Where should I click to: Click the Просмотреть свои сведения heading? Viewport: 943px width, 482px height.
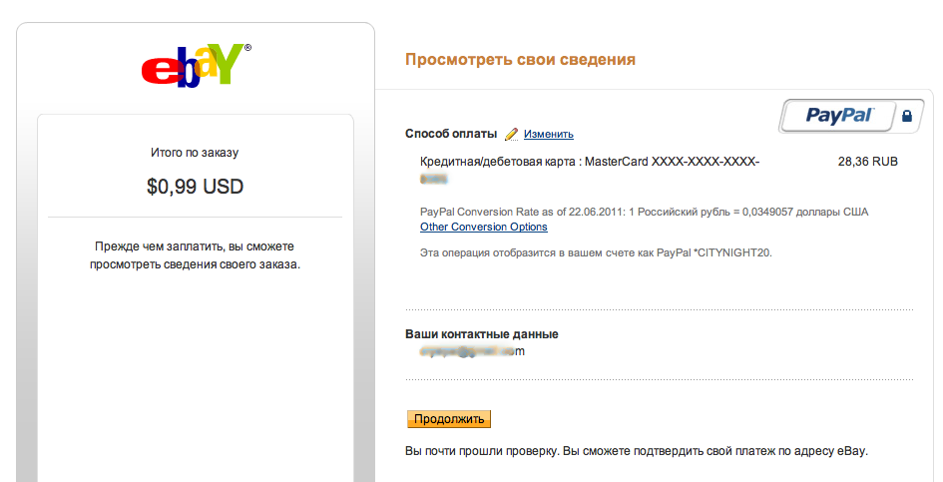pyautogui.click(x=520, y=60)
